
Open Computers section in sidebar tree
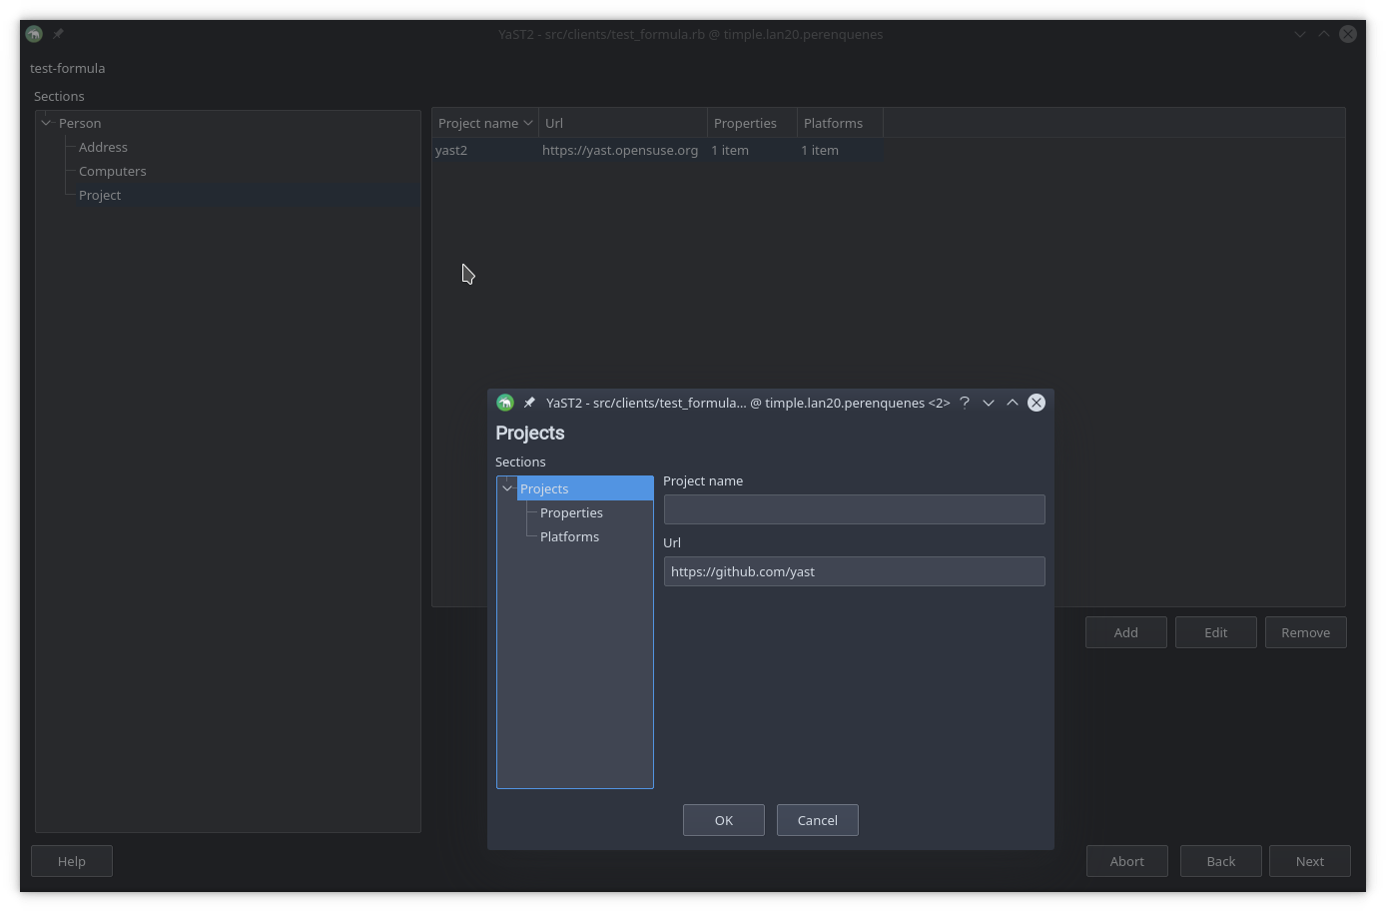(x=112, y=171)
